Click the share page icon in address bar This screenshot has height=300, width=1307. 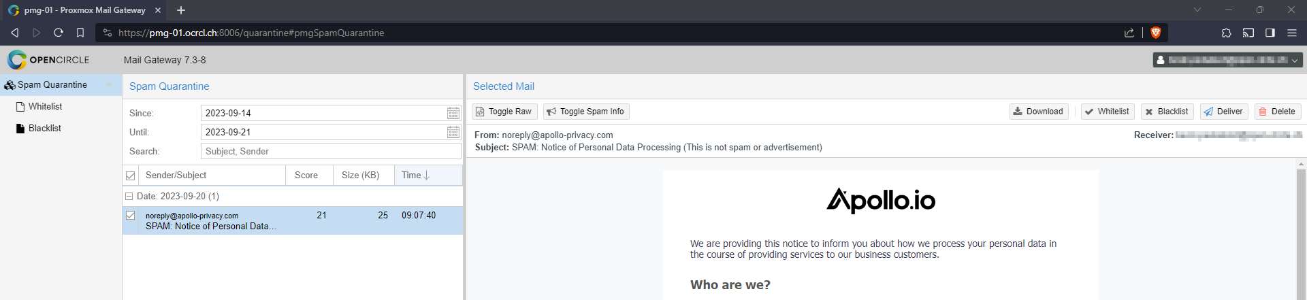pyautogui.click(x=1129, y=33)
